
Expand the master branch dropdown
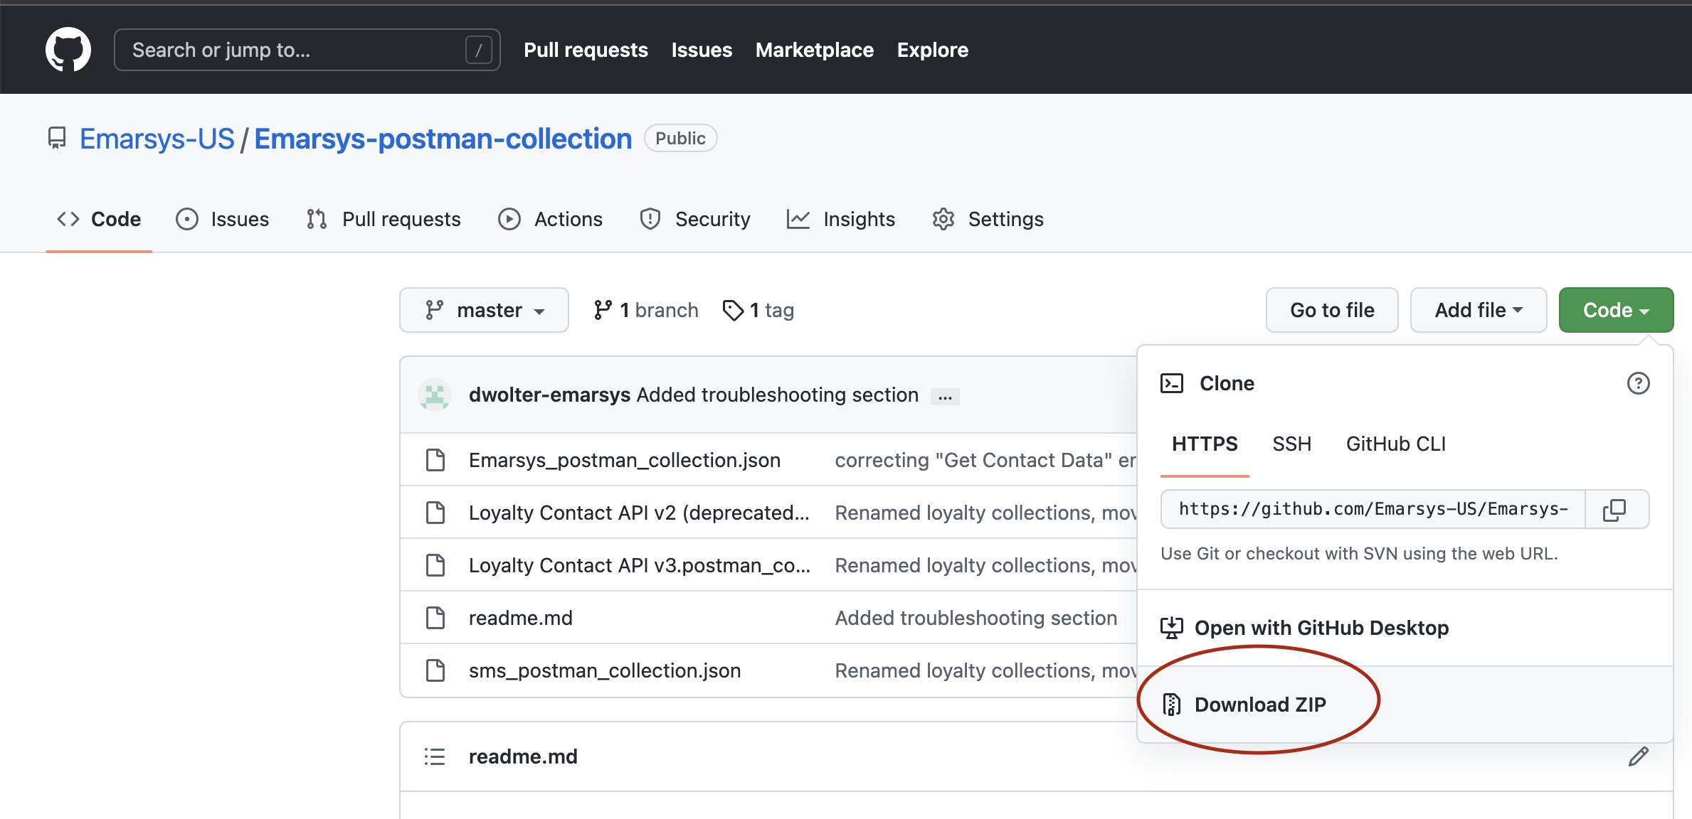(x=484, y=310)
